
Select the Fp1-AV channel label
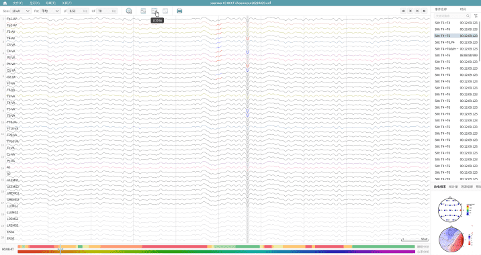12,19
